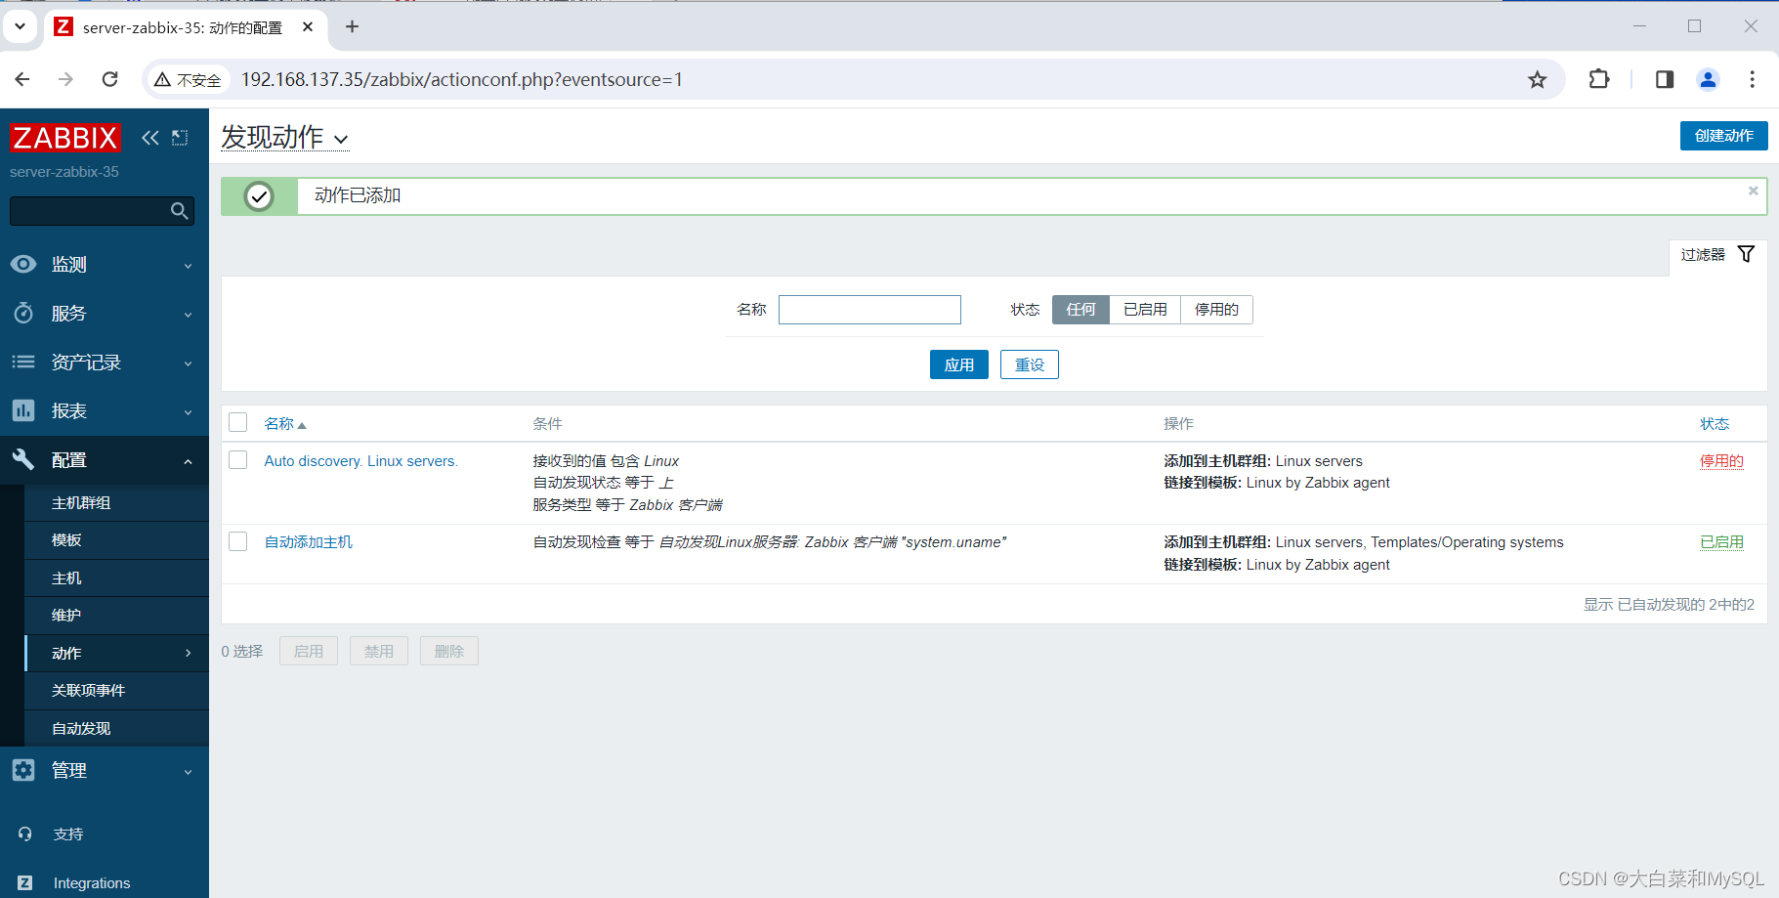Reload the page
This screenshot has width=1779, height=898.
pos(110,79)
